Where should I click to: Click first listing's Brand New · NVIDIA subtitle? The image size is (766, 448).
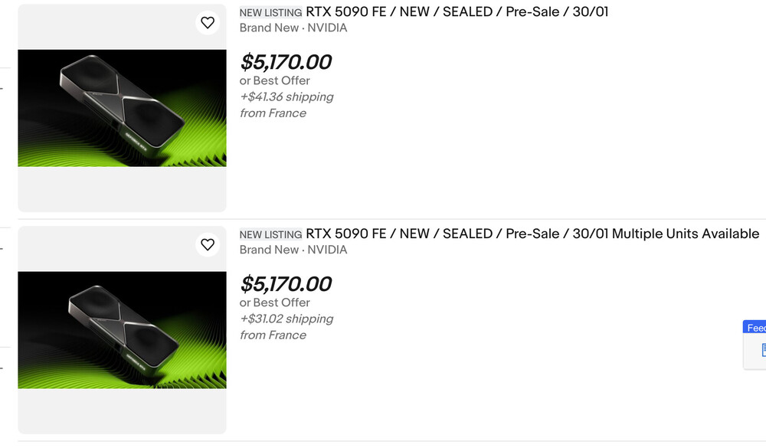pos(293,28)
